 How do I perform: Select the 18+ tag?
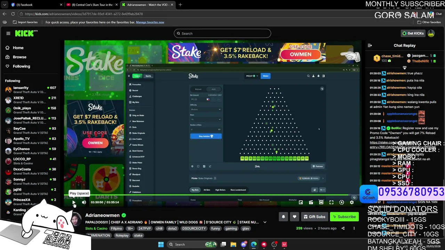[x=130, y=228]
